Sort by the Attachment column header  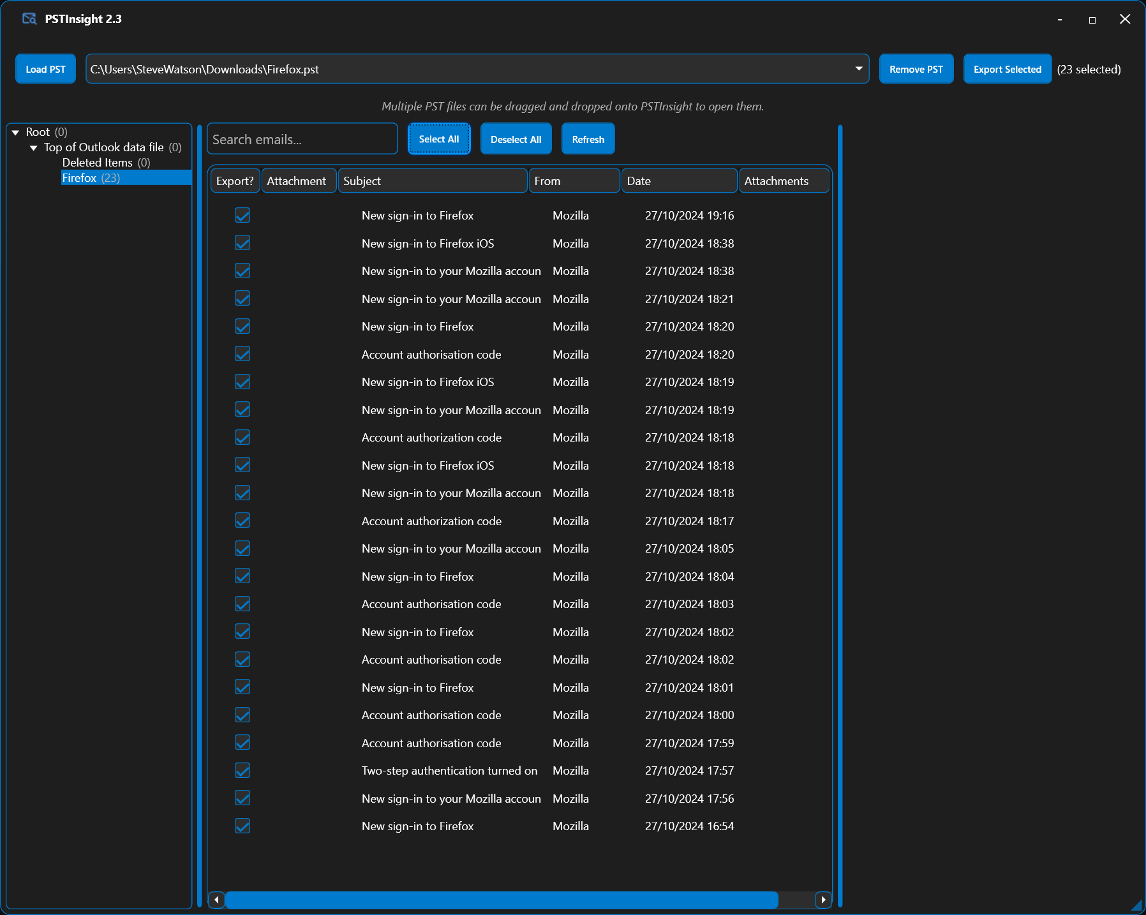(x=299, y=181)
